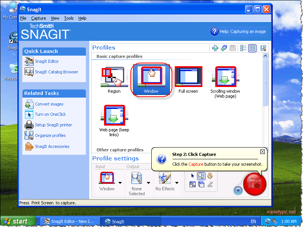Click the OneClick cursor icon

tap(29, 114)
